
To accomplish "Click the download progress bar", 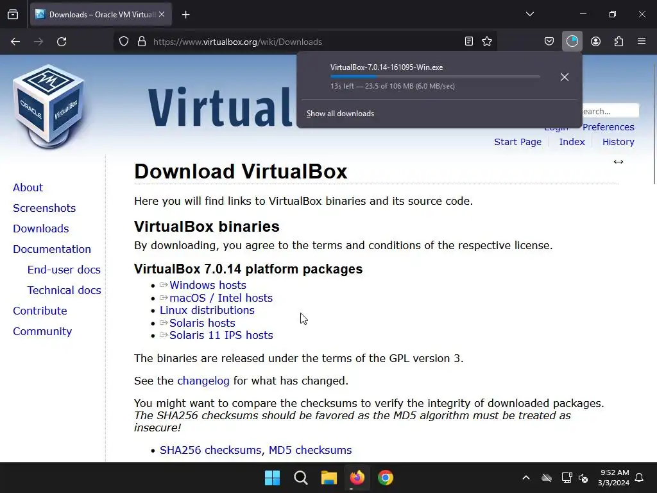I will click(x=435, y=76).
